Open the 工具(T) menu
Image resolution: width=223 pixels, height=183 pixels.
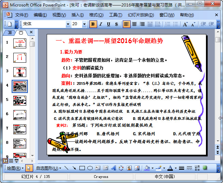coord(116,15)
